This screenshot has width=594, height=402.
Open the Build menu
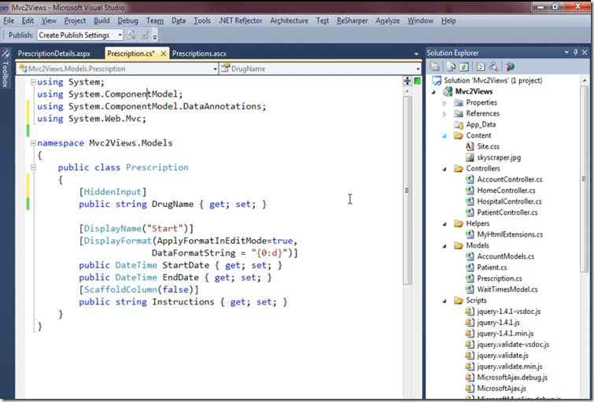pos(101,20)
